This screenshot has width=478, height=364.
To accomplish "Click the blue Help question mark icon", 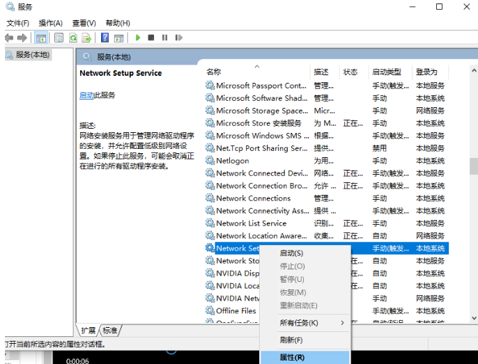I will click(105, 38).
